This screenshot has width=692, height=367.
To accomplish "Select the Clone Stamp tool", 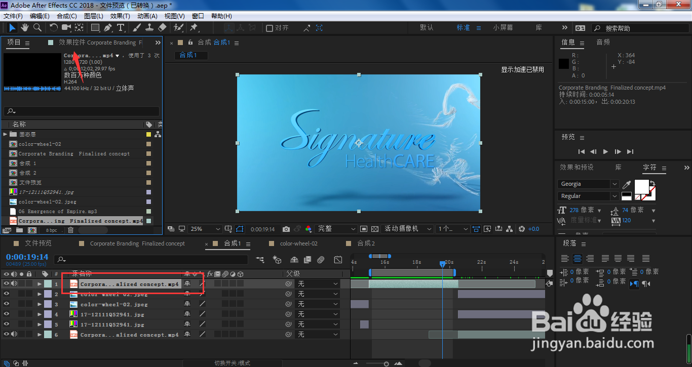I will 149,27.
